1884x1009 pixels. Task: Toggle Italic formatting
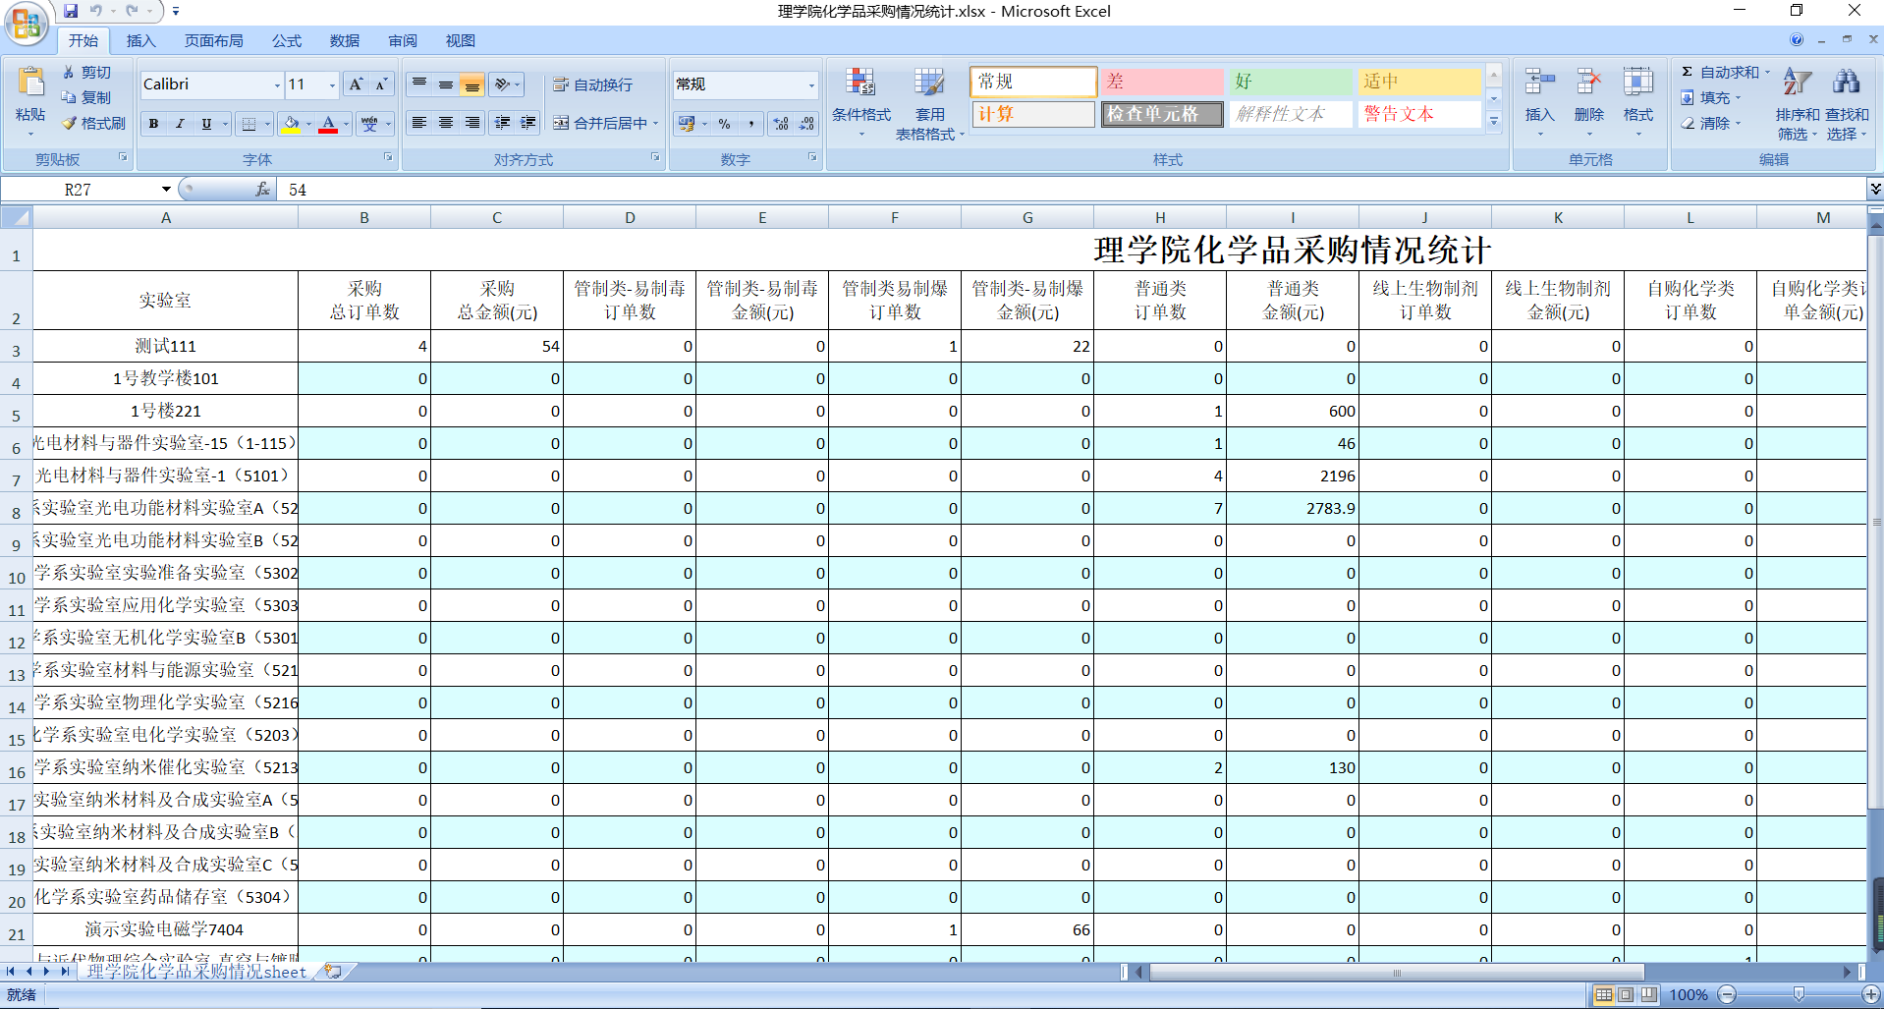pos(180,124)
